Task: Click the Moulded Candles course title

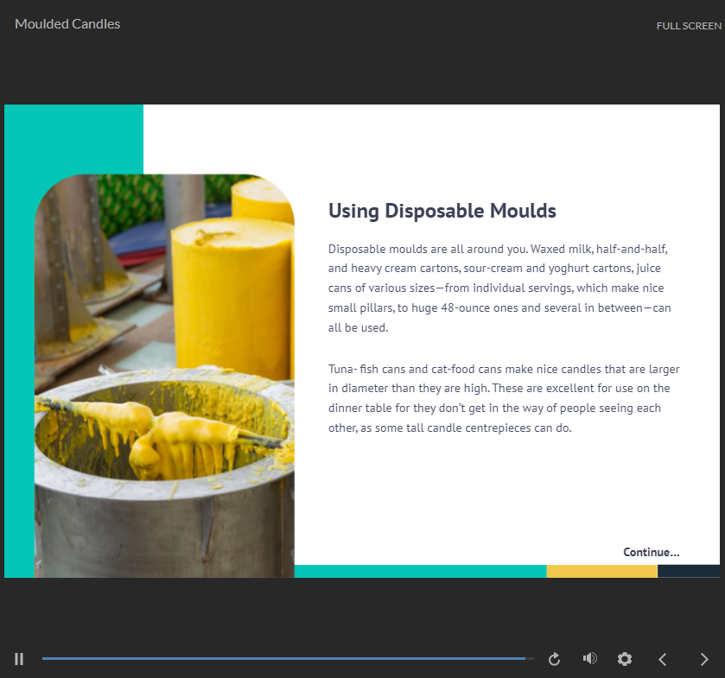Action: coord(67,24)
